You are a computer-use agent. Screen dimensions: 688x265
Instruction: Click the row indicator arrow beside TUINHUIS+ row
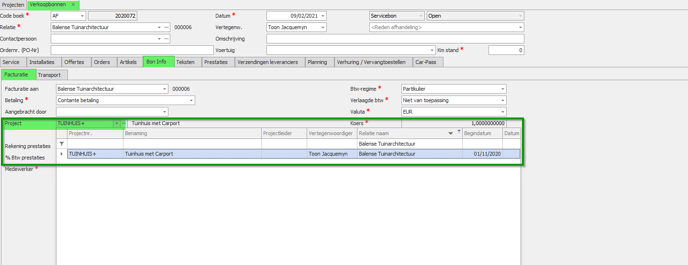click(62, 154)
